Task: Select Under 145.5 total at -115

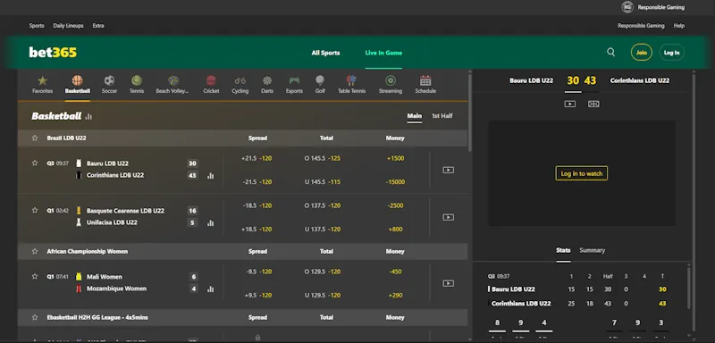Action: pyautogui.click(x=323, y=181)
